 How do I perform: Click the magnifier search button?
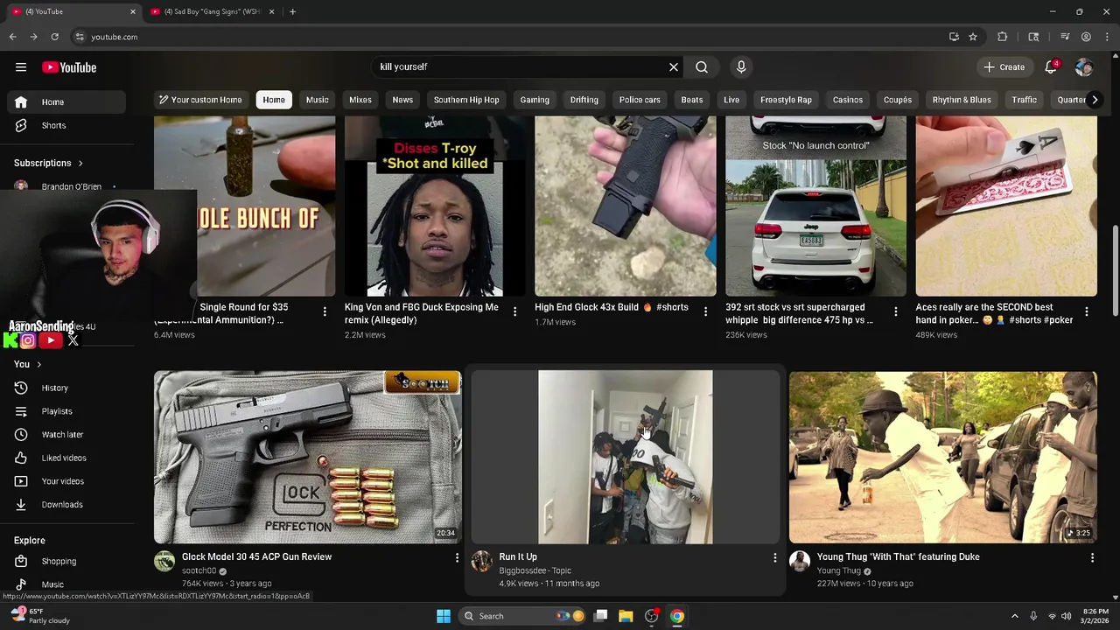click(702, 66)
